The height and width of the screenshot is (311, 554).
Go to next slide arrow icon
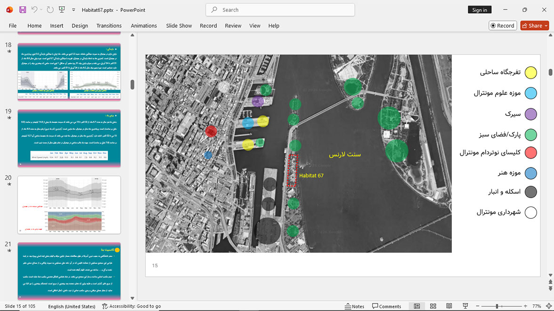(550, 288)
